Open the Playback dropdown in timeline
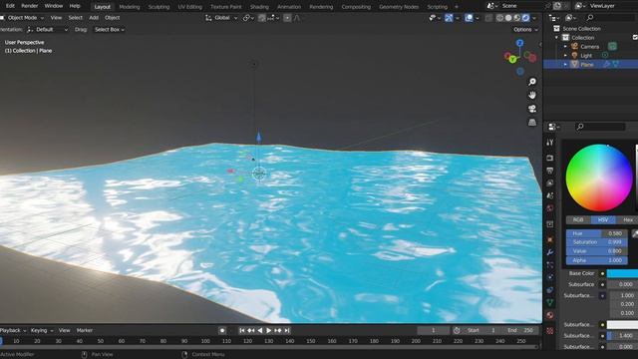The width and height of the screenshot is (638, 359). click(x=13, y=330)
